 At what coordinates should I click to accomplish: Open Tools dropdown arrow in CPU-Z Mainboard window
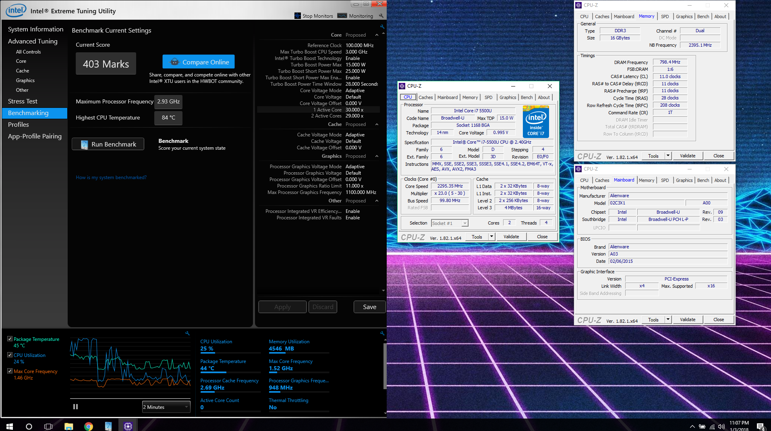click(668, 320)
